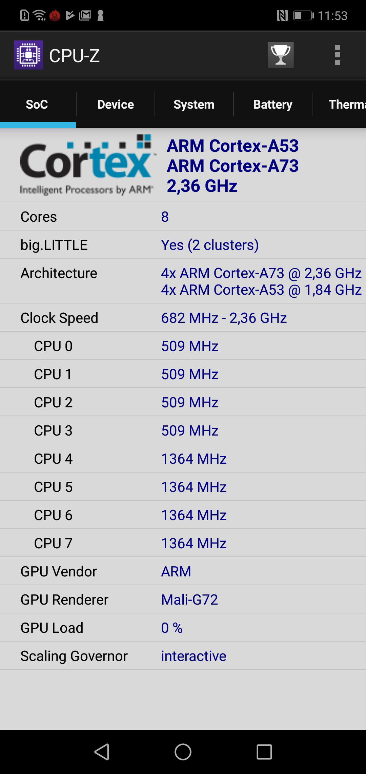
Task: Tap the Android back navigation button
Action: [x=102, y=752]
